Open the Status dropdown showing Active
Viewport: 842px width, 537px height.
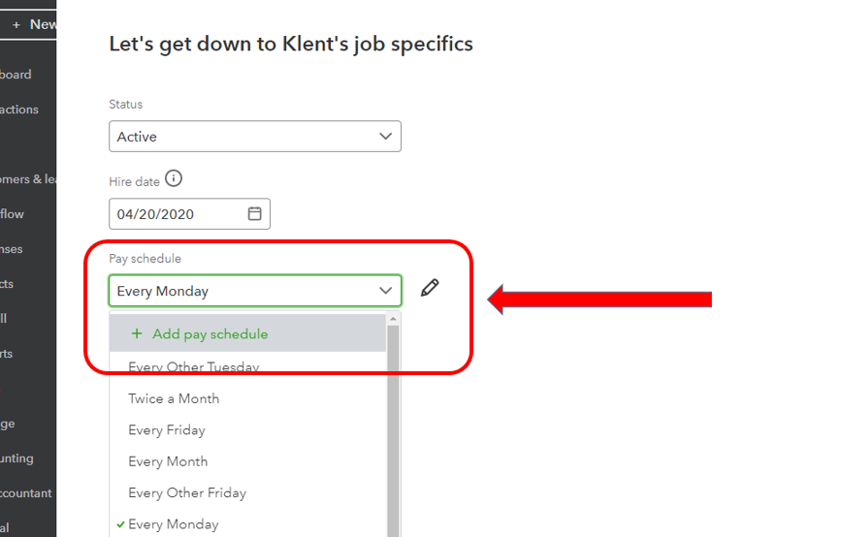pyautogui.click(x=254, y=137)
